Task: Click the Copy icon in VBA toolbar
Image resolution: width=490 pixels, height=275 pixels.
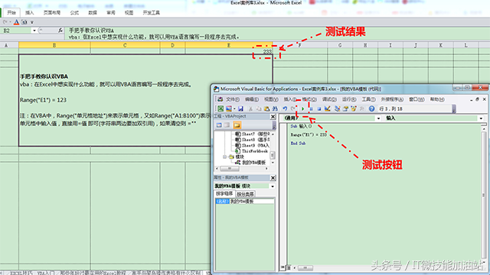Action: pos(259,108)
